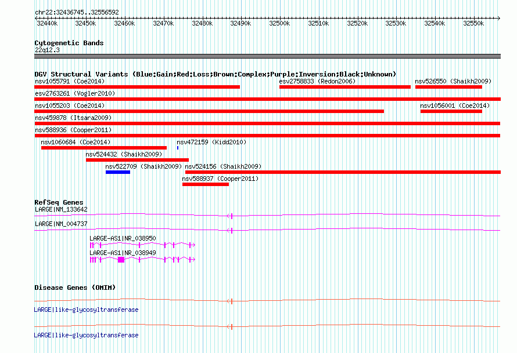Viewport: 517px width, 353px height.
Task: Click the LARGE|NM_133642 gene label
Action: 61,210
